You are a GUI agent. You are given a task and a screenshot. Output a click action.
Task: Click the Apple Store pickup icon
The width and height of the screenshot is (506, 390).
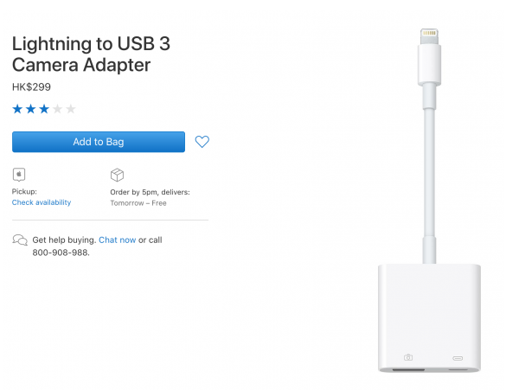coord(19,175)
